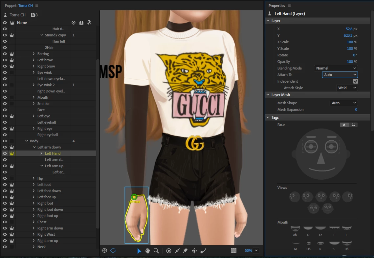Open the Blending Mode dropdown
This screenshot has width=374, height=258.
(x=336, y=68)
